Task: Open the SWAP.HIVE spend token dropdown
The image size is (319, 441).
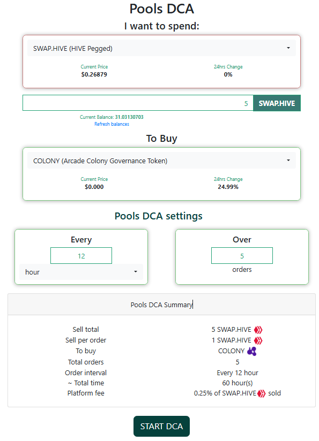Action: point(161,48)
